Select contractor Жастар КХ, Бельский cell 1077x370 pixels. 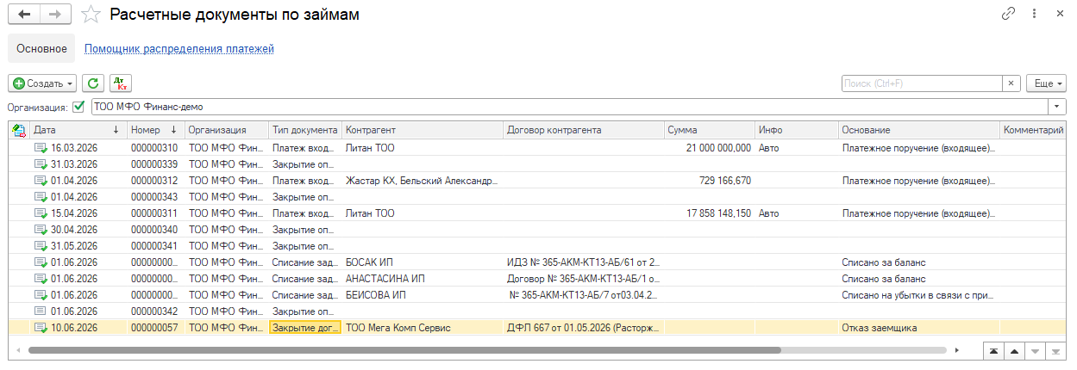tap(423, 181)
